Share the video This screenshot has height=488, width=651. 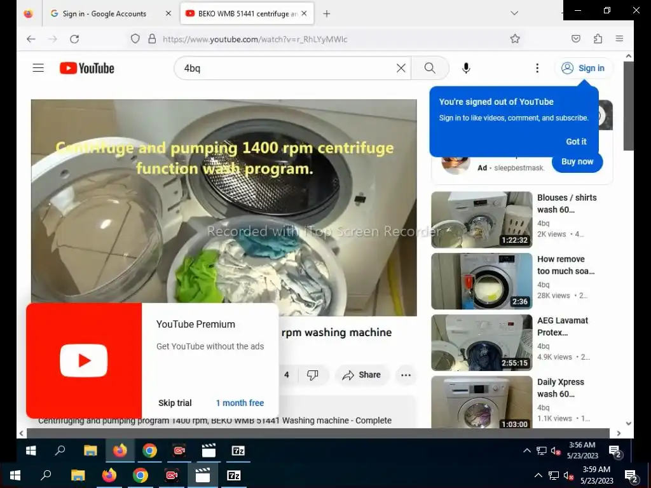(x=361, y=375)
